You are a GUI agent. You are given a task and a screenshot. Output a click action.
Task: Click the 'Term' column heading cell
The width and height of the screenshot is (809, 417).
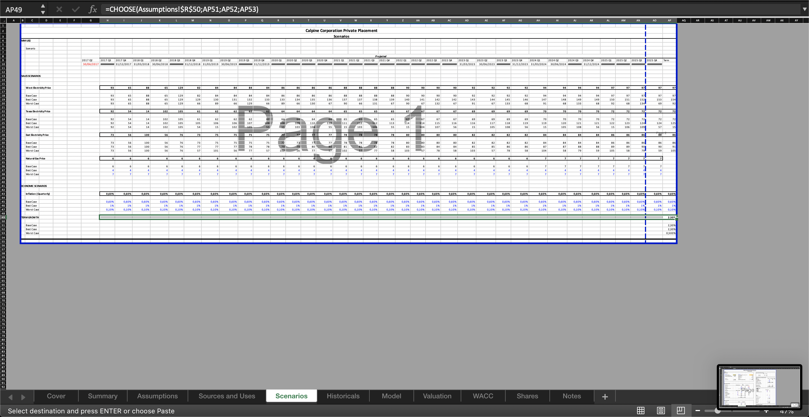(666, 60)
